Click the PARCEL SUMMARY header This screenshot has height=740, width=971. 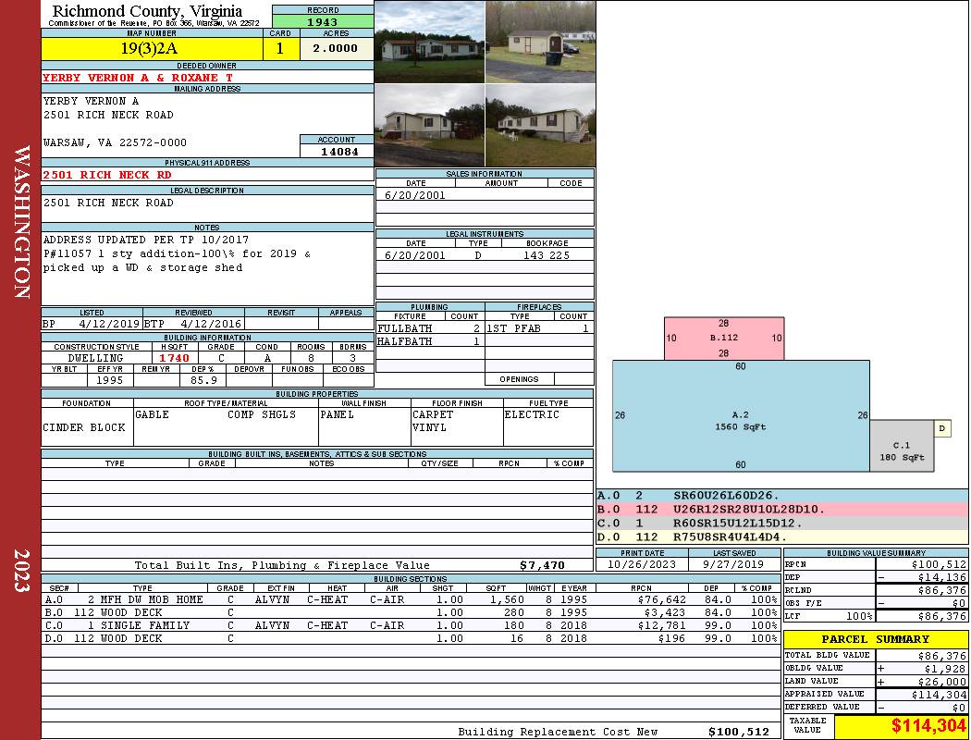(875, 639)
